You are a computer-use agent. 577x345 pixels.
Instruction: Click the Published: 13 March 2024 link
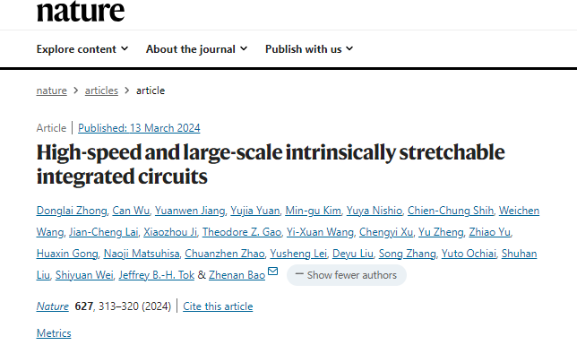pyautogui.click(x=139, y=128)
